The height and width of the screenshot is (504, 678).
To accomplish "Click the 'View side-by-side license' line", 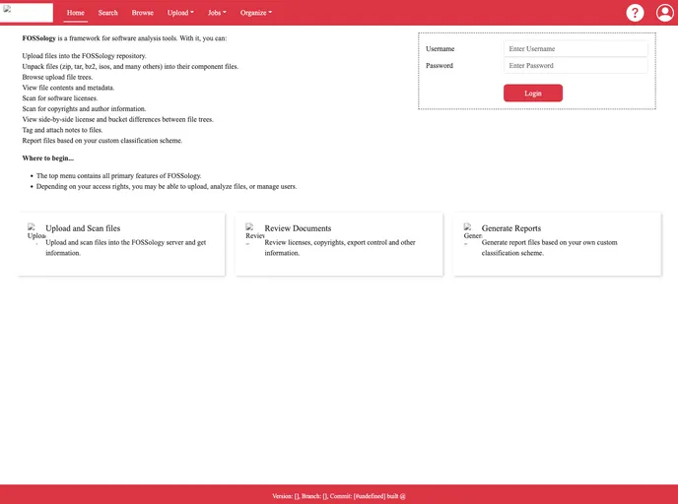I will 117,119.
